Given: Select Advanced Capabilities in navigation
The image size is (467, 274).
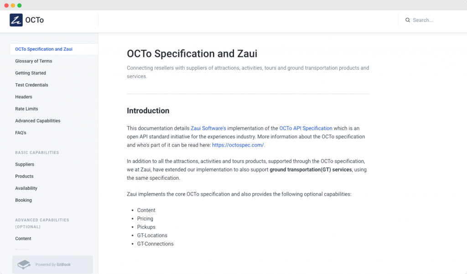Looking at the screenshot, I should pyautogui.click(x=37, y=121).
